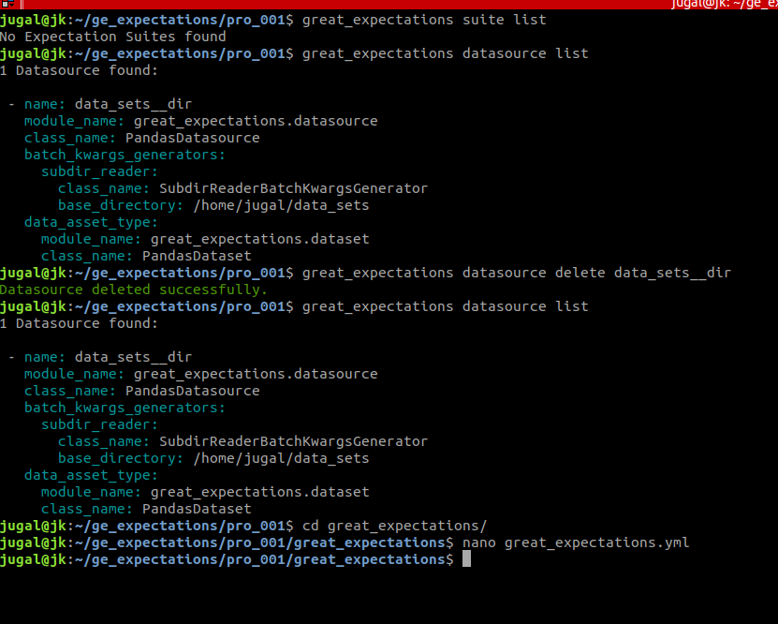
Task: Click 'name: data_sets__dir' in the second listing
Action: (x=109, y=357)
